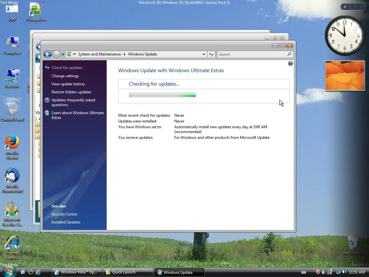369x277 pixels.
Task: Switch to Quick Launch taskbar button
Action: pos(128,272)
